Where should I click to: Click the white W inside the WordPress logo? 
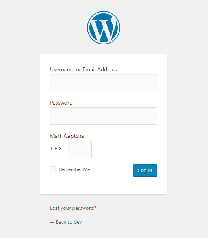104,29
